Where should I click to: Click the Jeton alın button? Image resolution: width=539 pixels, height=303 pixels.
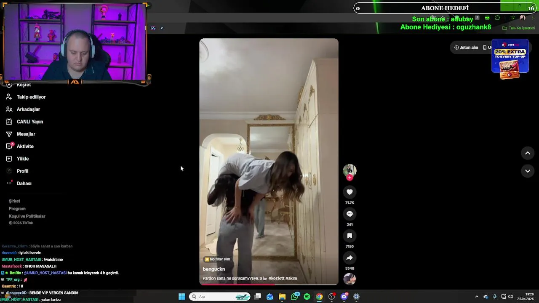pos(466,48)
